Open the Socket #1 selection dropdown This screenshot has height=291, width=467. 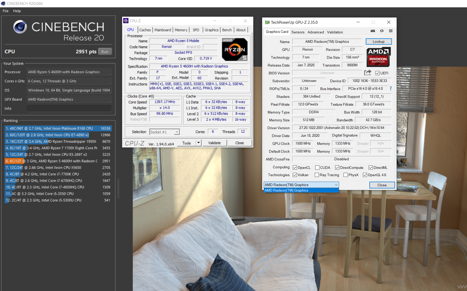(x=164, y=132)
